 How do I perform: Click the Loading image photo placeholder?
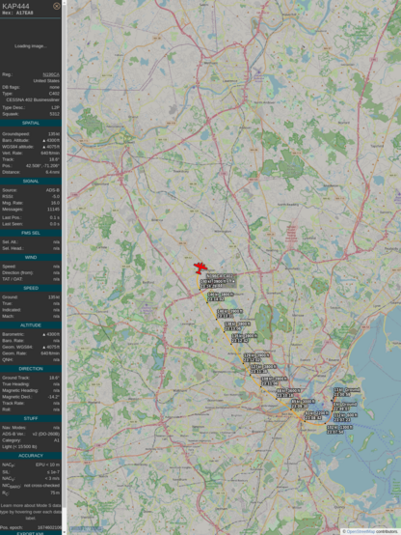(31, 46)
